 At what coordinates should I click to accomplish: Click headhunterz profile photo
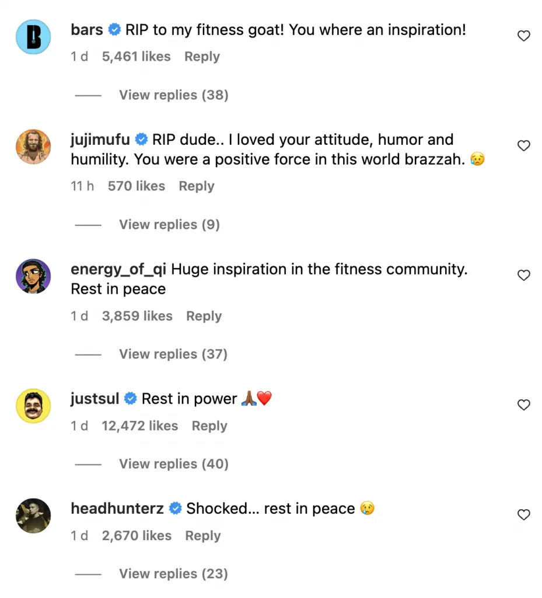coord(33,516)
